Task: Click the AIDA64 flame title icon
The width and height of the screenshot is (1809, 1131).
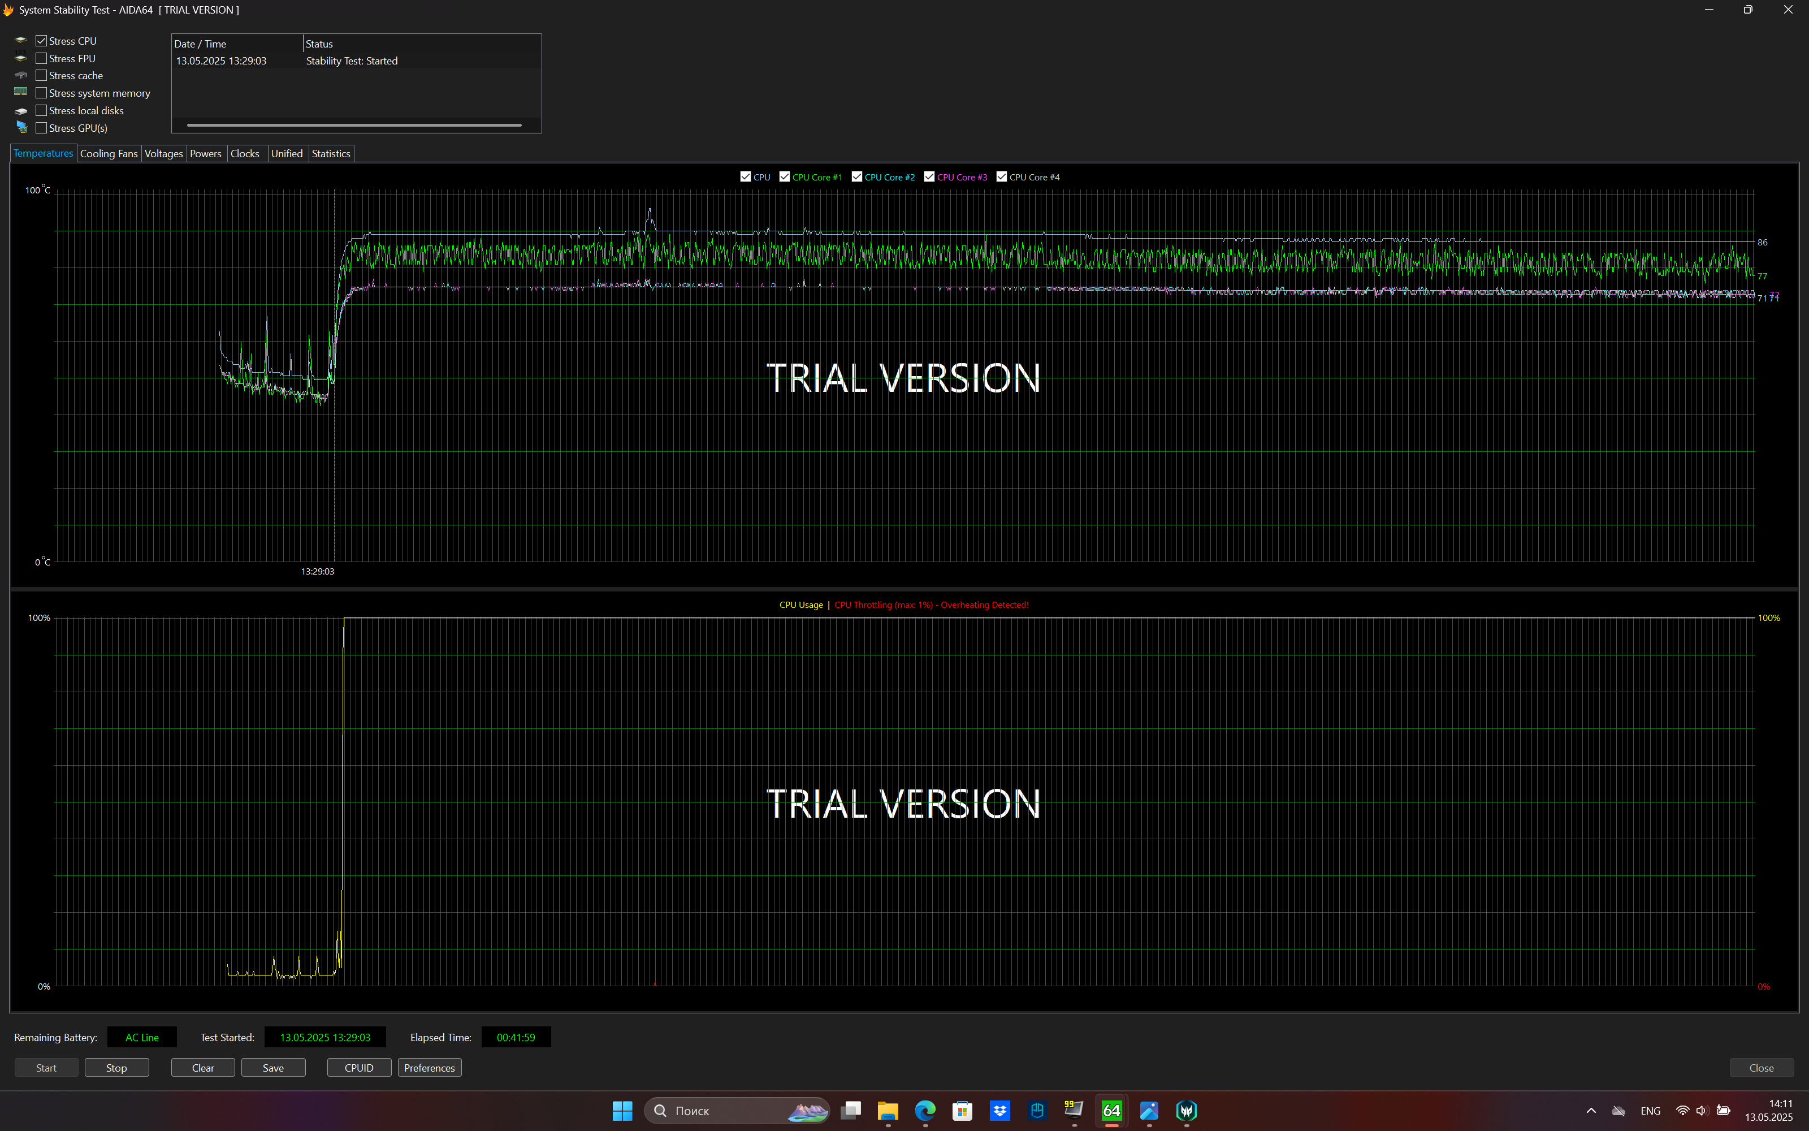Action: pos(8,10)
